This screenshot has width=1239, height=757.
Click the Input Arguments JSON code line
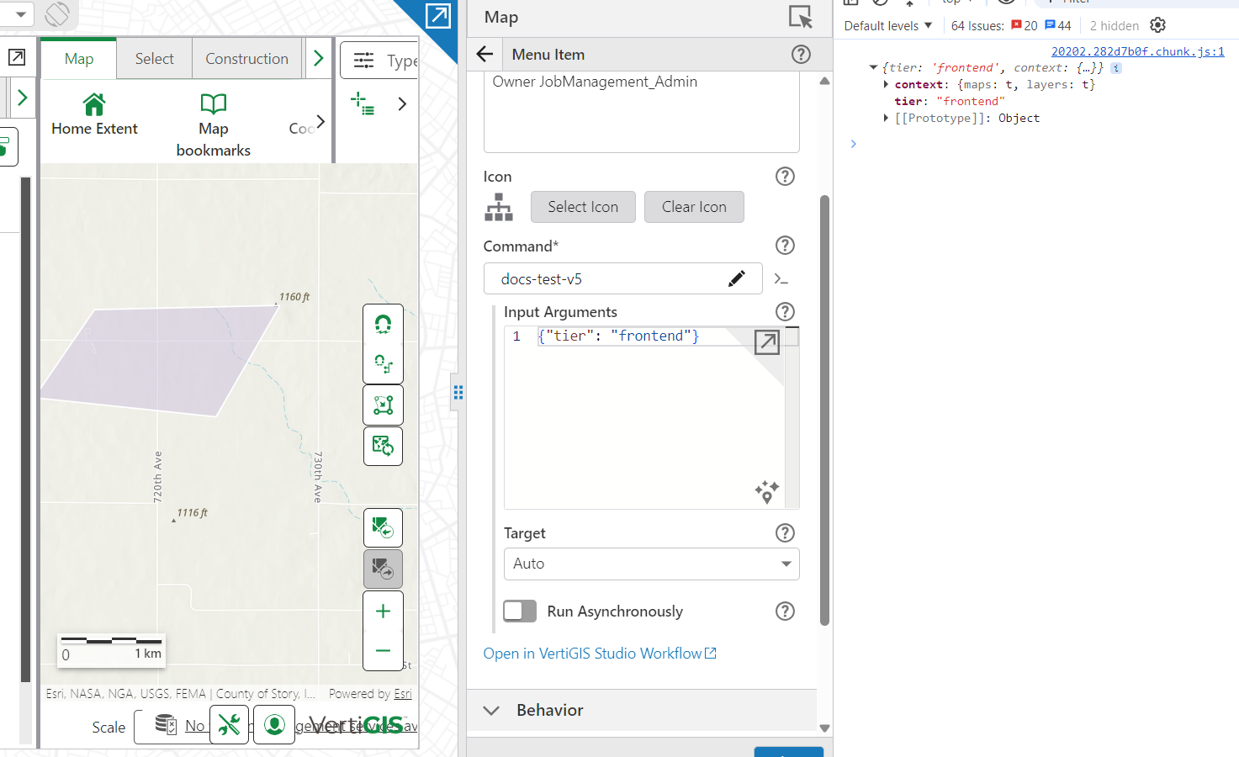click(x=618, y=336)
